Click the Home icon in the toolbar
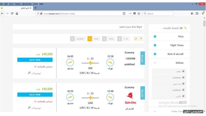206x116 pixels. coord(17,13)
